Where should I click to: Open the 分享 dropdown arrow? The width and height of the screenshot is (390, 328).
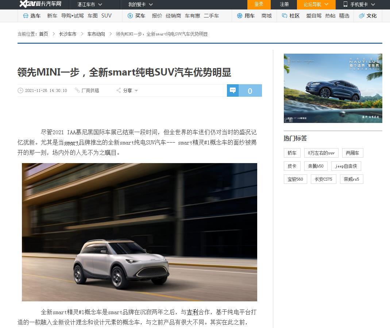point(136,91)
